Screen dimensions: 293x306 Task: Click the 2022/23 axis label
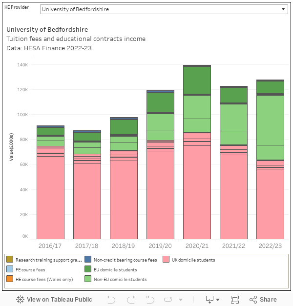tap(270, 246)
